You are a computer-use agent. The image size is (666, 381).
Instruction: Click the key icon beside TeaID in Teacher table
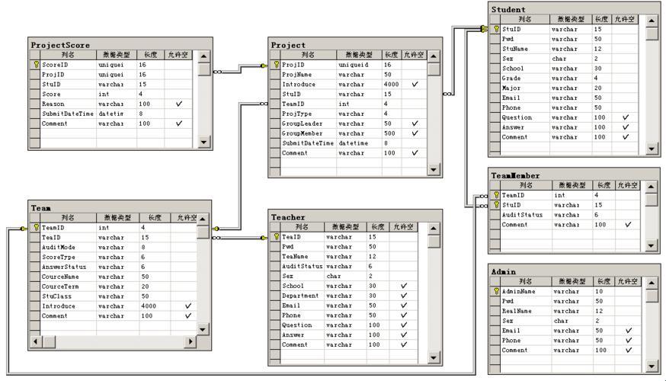tap(276, 236)
